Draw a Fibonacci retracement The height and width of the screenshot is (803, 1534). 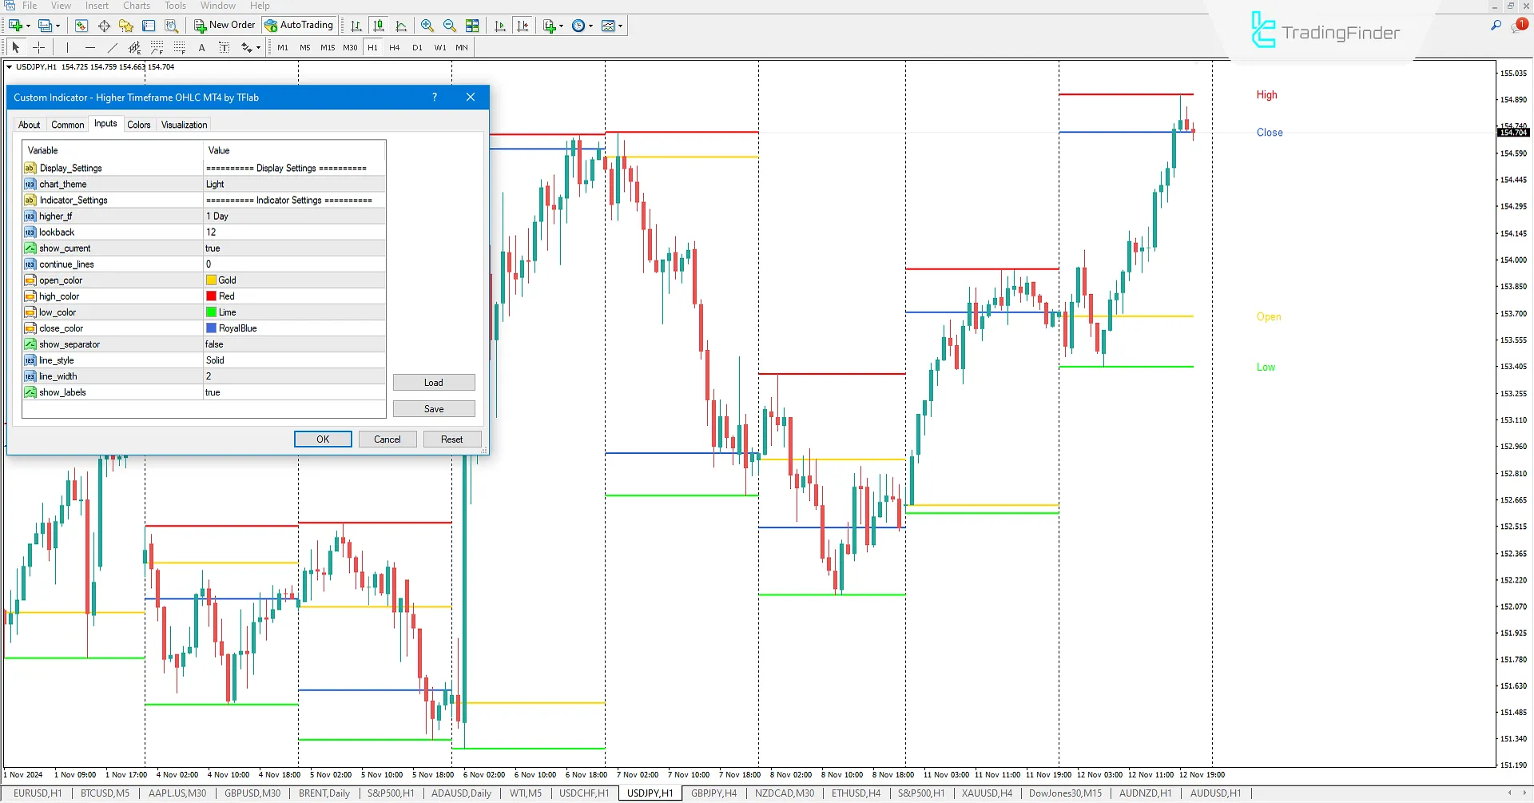[x=157, y=47]
